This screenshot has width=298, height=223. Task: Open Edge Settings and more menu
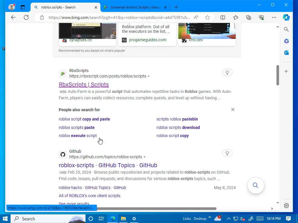coord(274,17)
